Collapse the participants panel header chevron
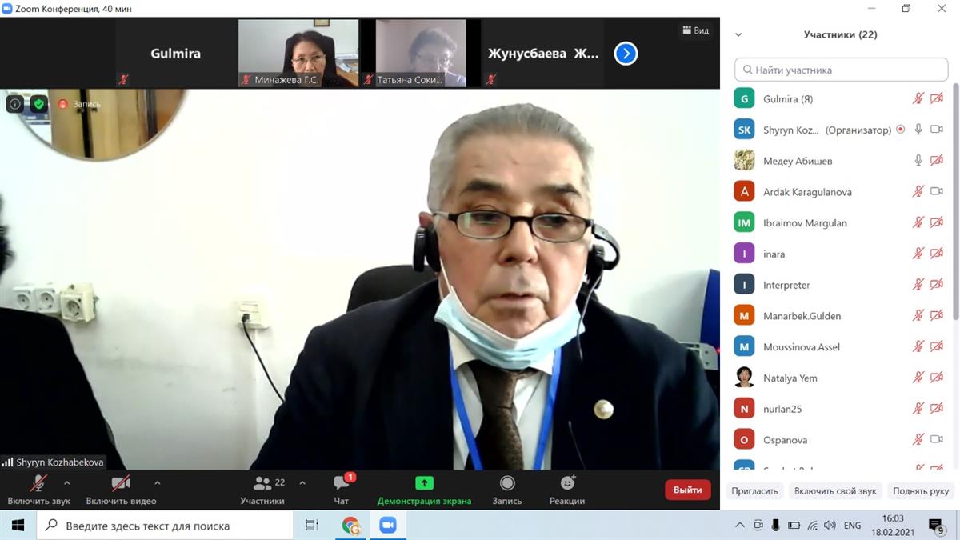The height and width of the screenshot is (540, 960). pos(738,34)
